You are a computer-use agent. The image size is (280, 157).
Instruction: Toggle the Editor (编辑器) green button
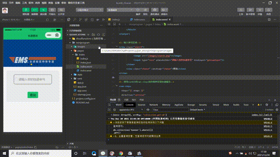point(35,10)
